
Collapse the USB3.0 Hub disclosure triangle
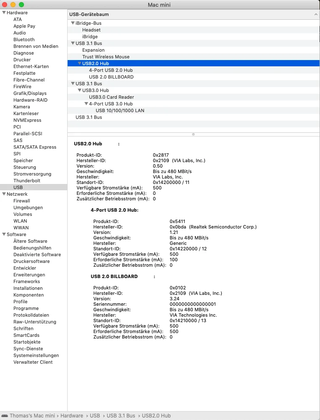pos(79,90)
